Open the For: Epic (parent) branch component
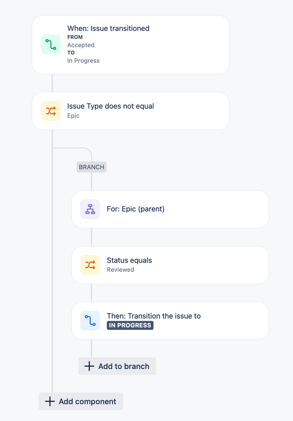Viewport: 293px width, 421px height. pyautogui.click(x=170, y=209)
